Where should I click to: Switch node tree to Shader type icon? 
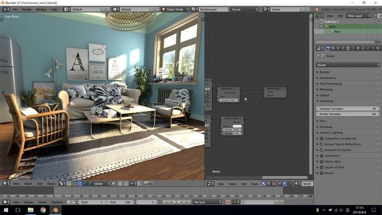coord(264,184)
